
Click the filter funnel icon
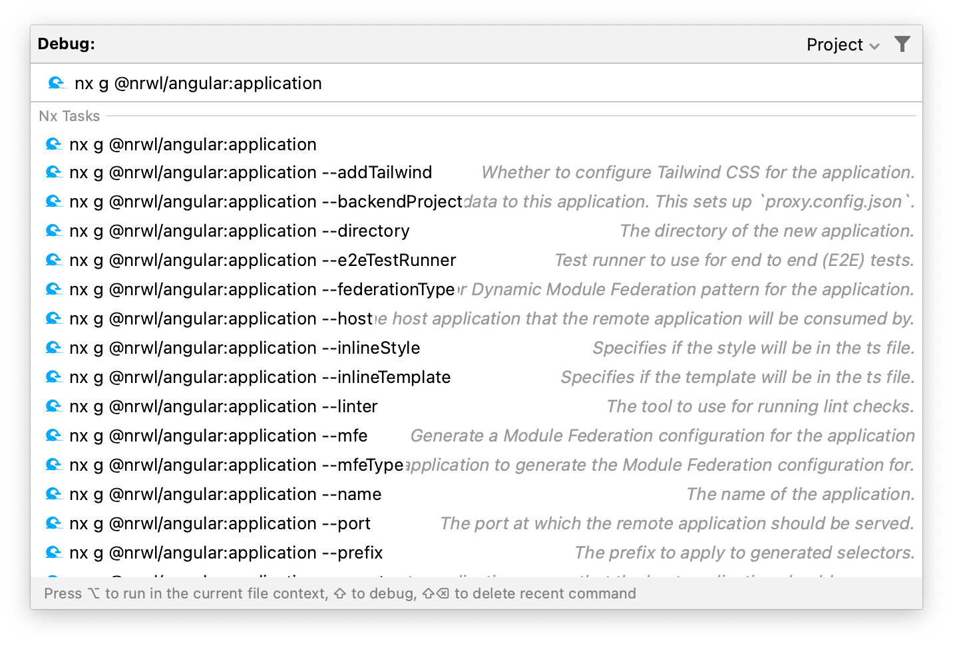pos(902,44)
